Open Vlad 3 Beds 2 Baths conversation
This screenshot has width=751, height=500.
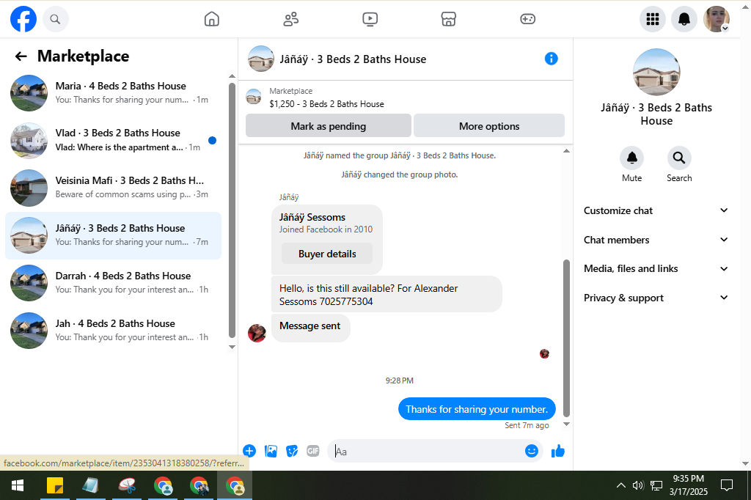pyautogui.click(x=114, y=140)
